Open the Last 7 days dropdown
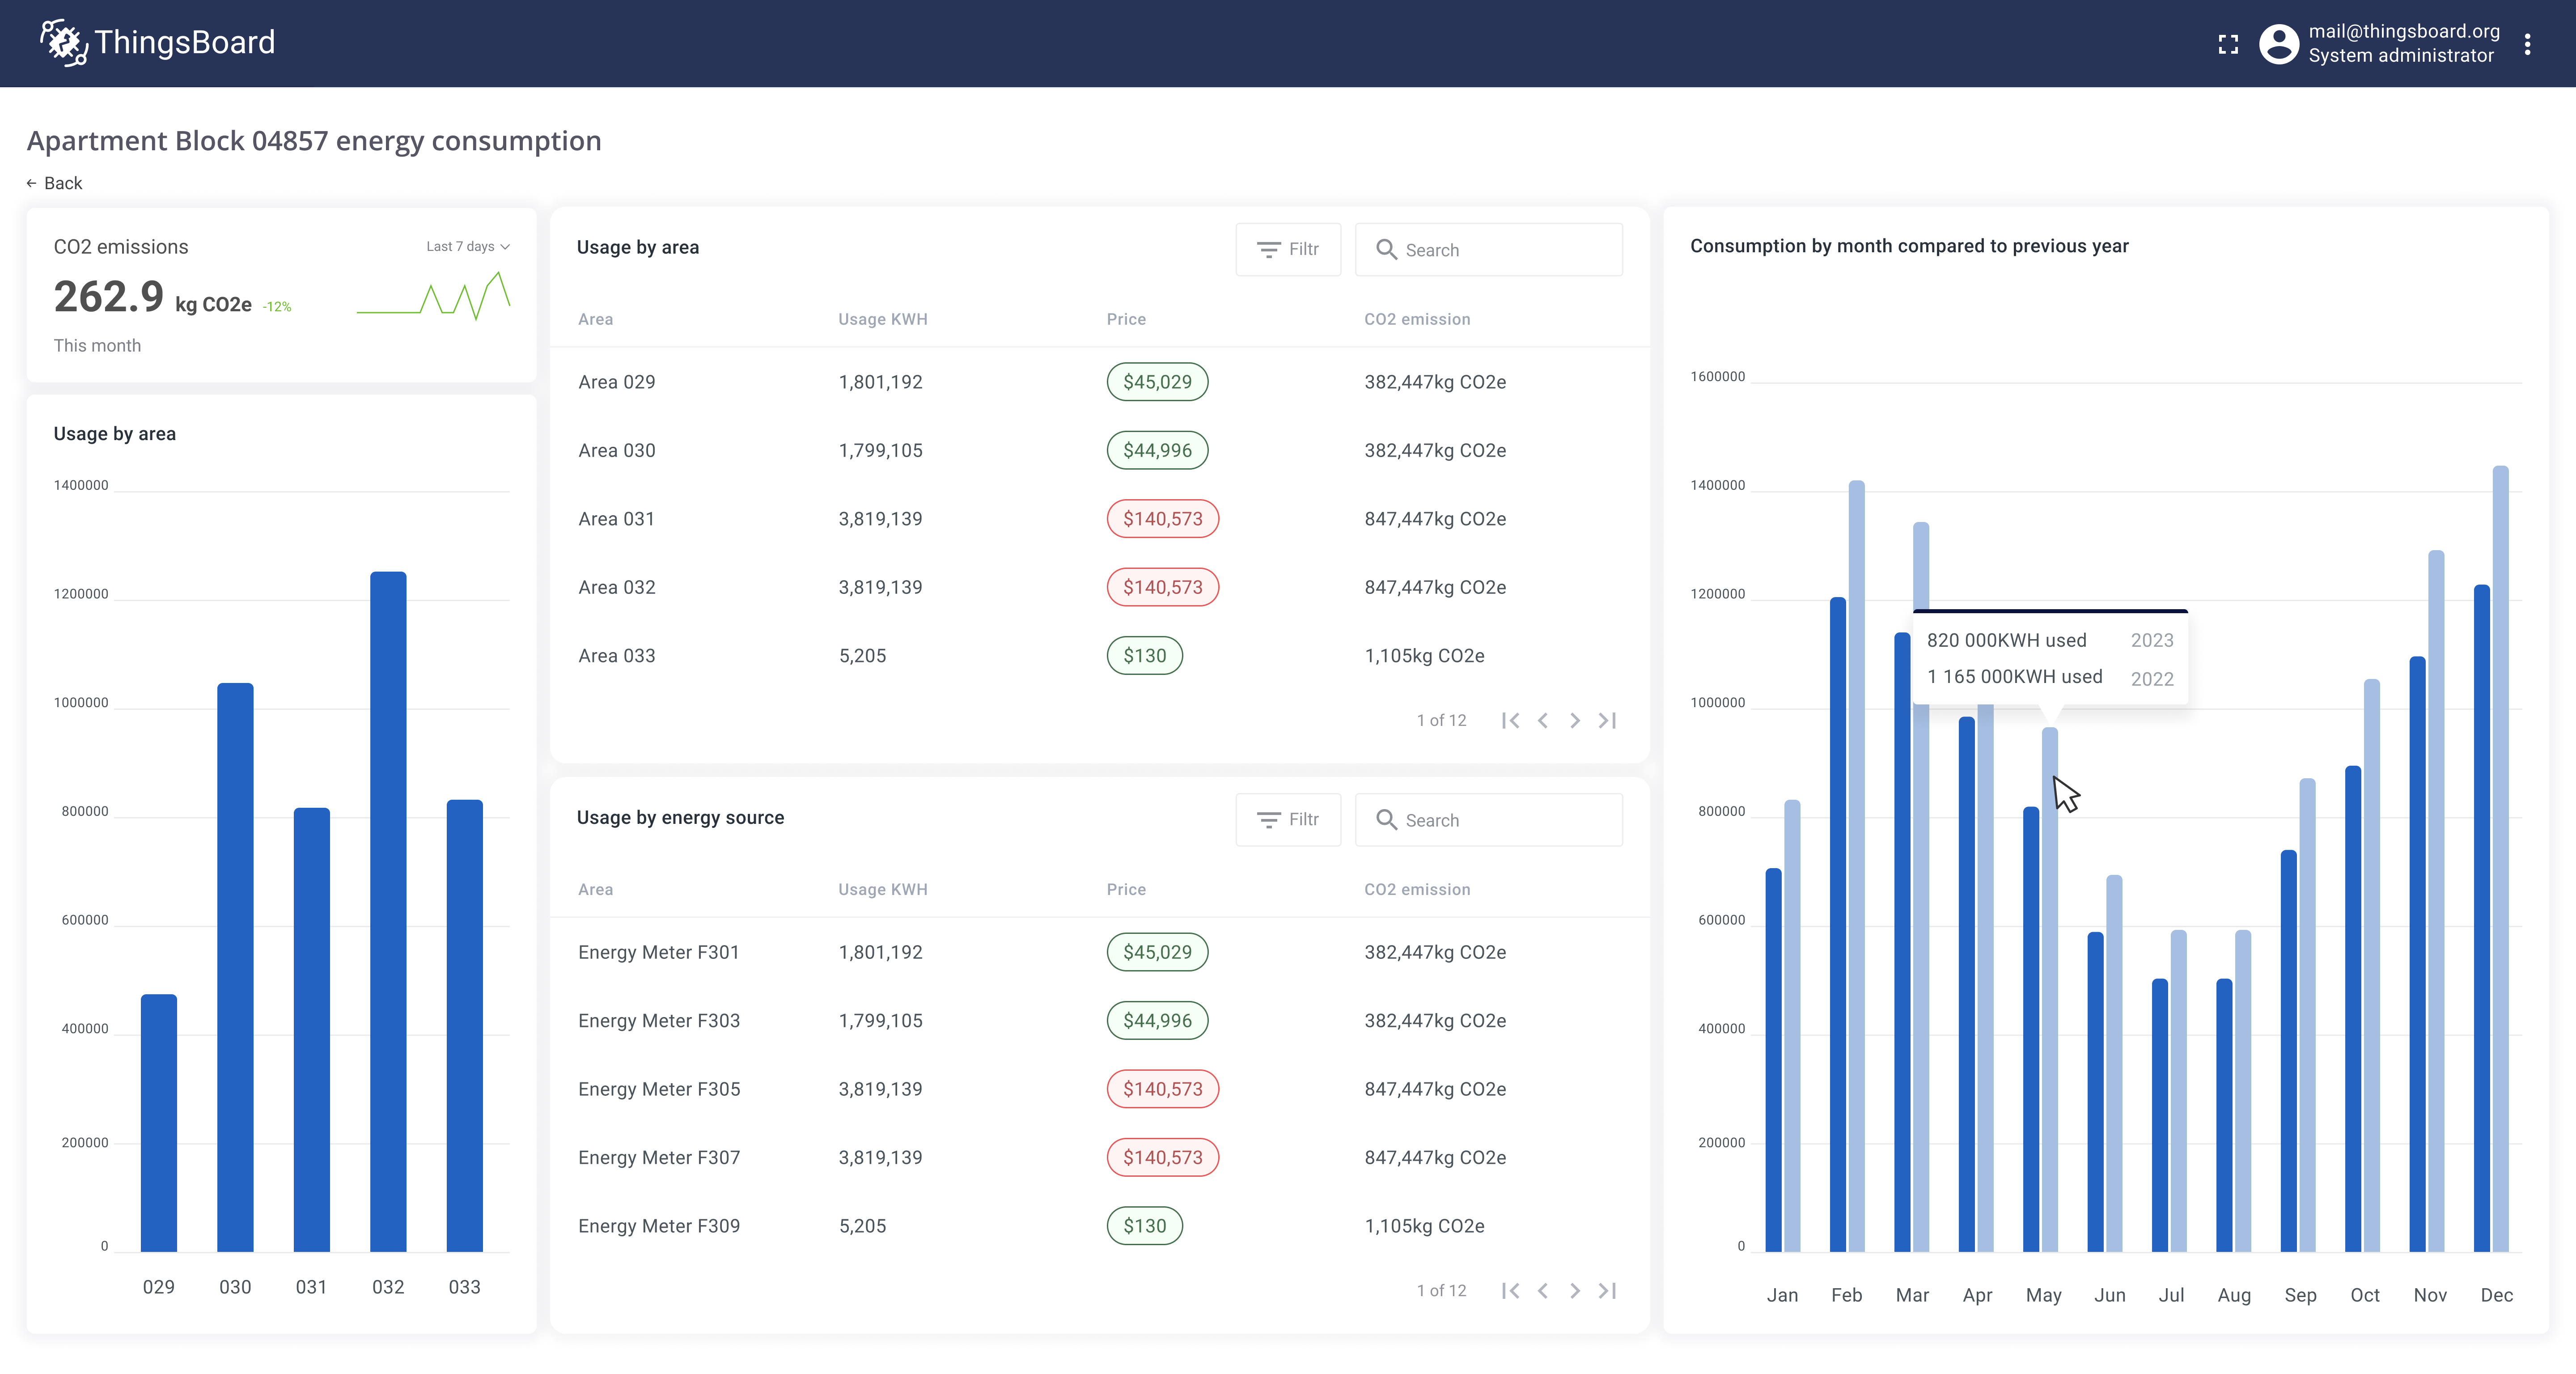Viewport: 2576px width, 1374px height. coord(467,246)
